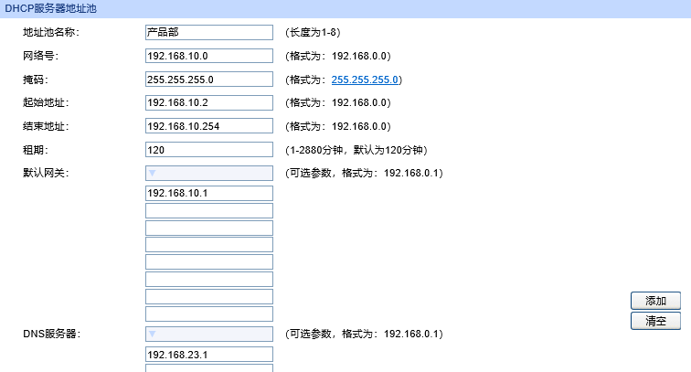The image size is (691, 372).
Task: Click the 掩码 input field
Action: click(209, 80)
